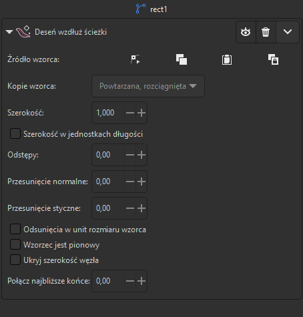Click the rect1 path node icon
Screen dimensions: 303x317
(x=141, y=9)
